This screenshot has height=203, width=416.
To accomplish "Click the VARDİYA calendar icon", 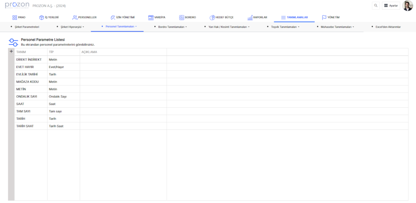I will 151,17.
